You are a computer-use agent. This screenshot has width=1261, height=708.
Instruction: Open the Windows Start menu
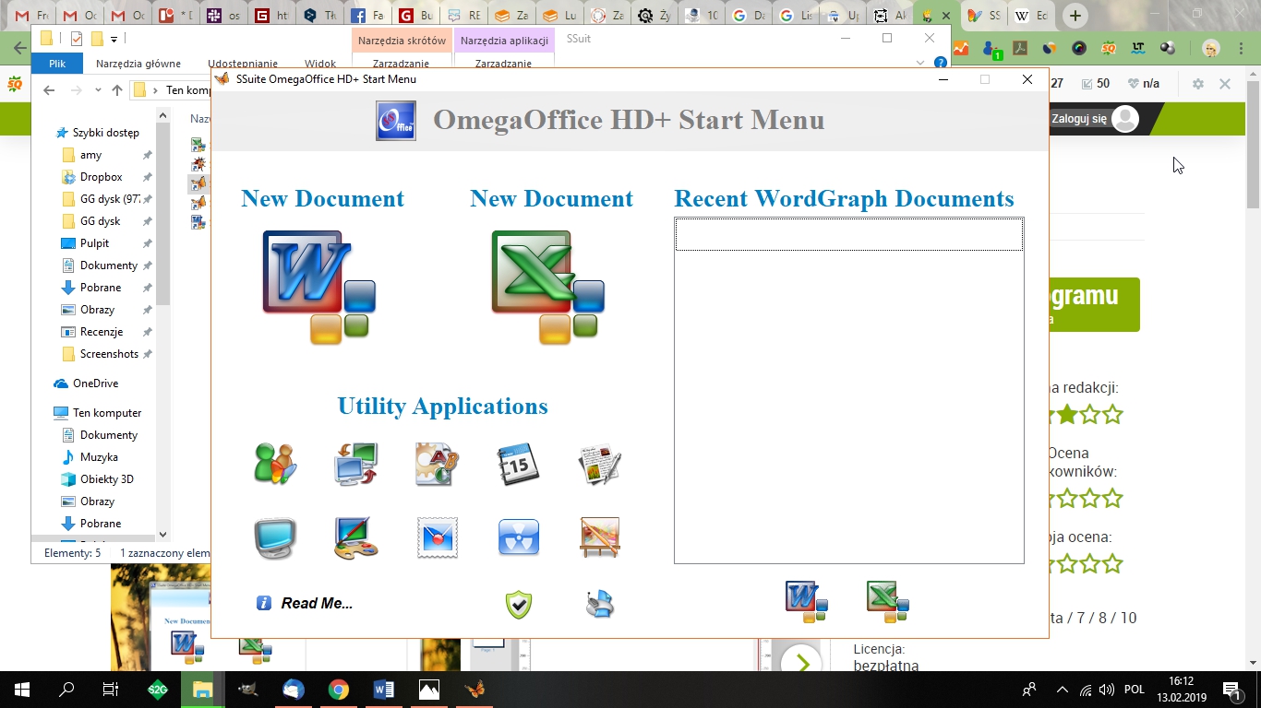pyautogui.click(x=22, y=689)
